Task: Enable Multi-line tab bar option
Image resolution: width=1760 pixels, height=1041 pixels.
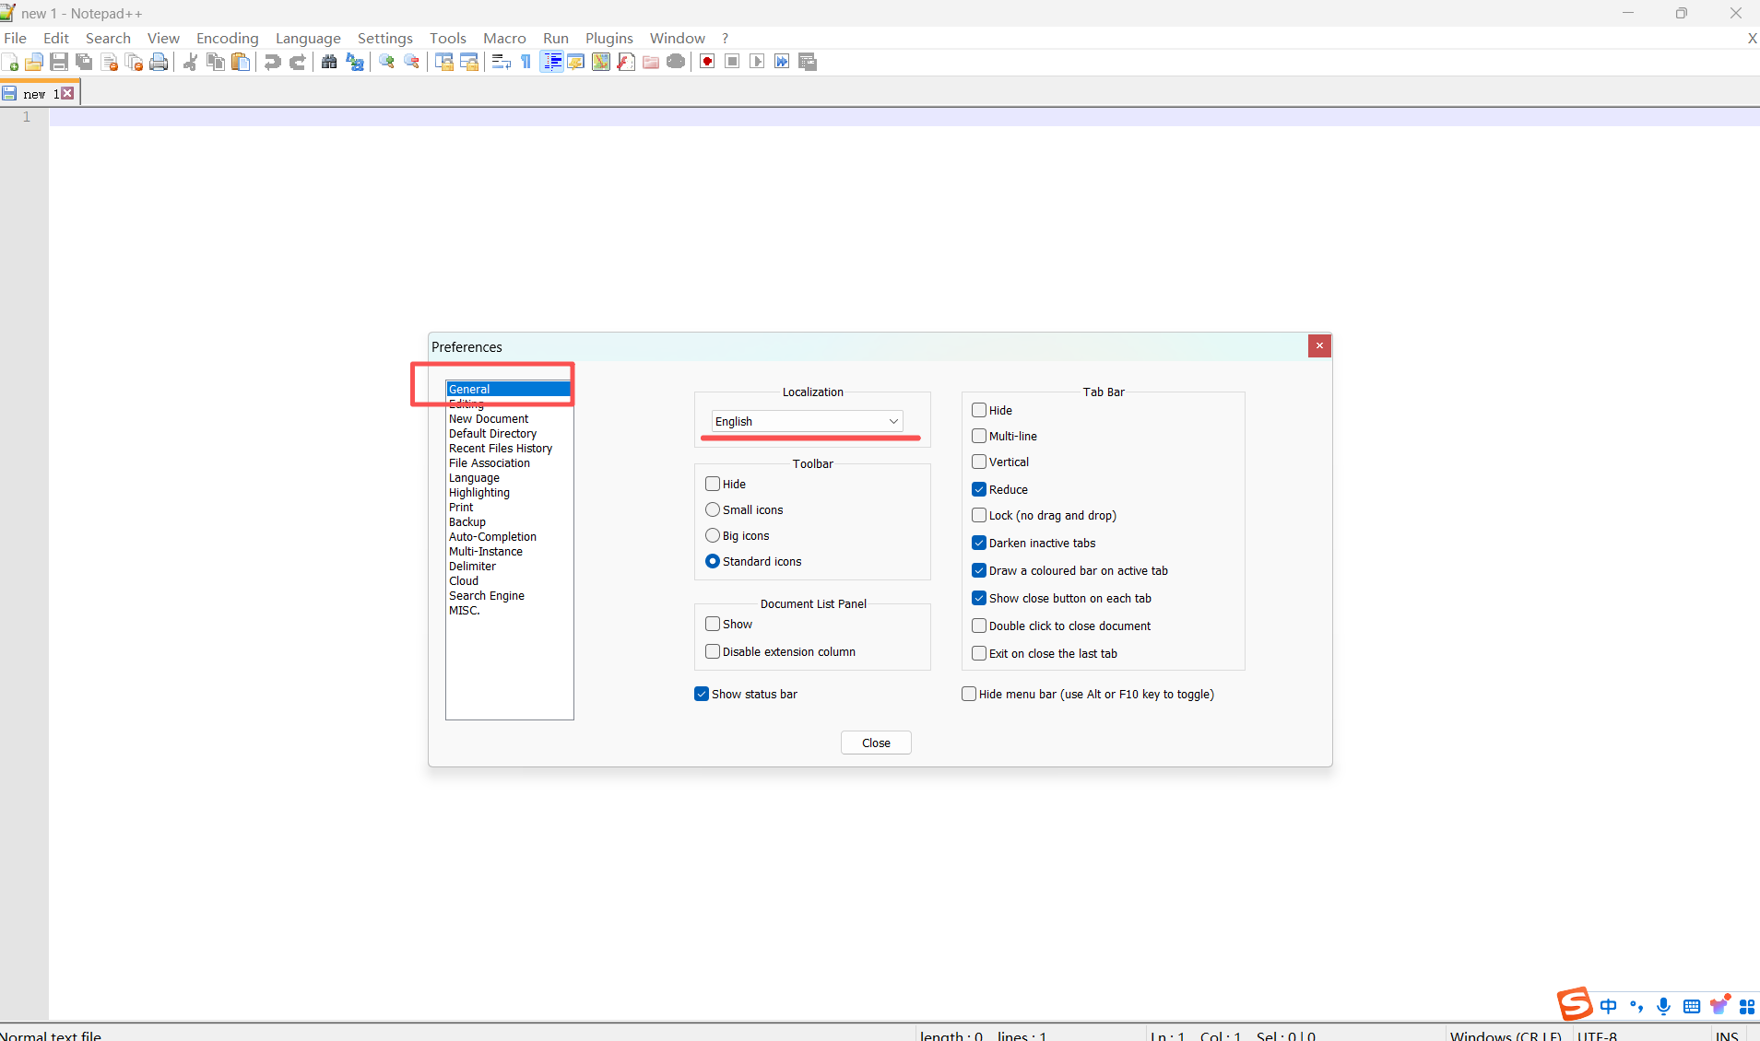Action: pos(979,436)
